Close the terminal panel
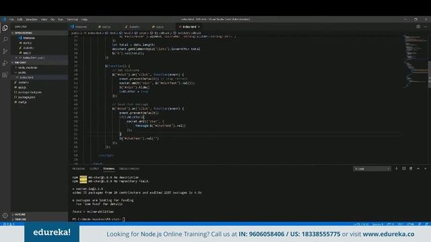The image size is (431, 242). coord(425,169)
